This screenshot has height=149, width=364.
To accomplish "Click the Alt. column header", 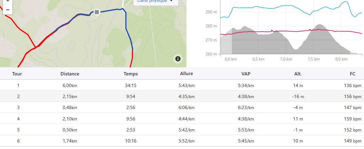I will tap(298, 74).
